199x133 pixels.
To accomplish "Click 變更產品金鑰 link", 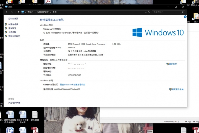I will coord(177,89).
